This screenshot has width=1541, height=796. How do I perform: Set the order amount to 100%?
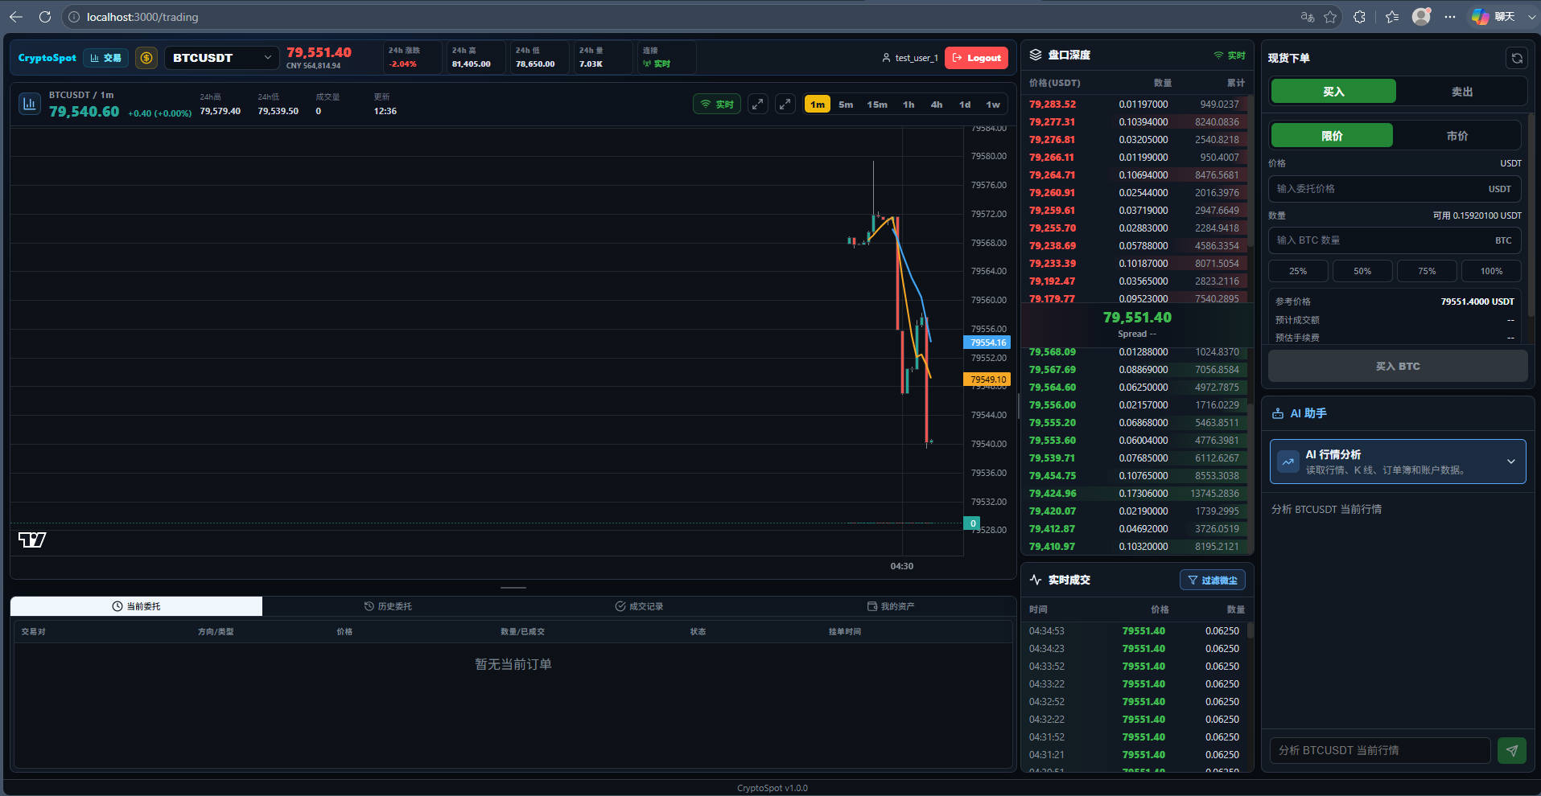pos(1491,271)
